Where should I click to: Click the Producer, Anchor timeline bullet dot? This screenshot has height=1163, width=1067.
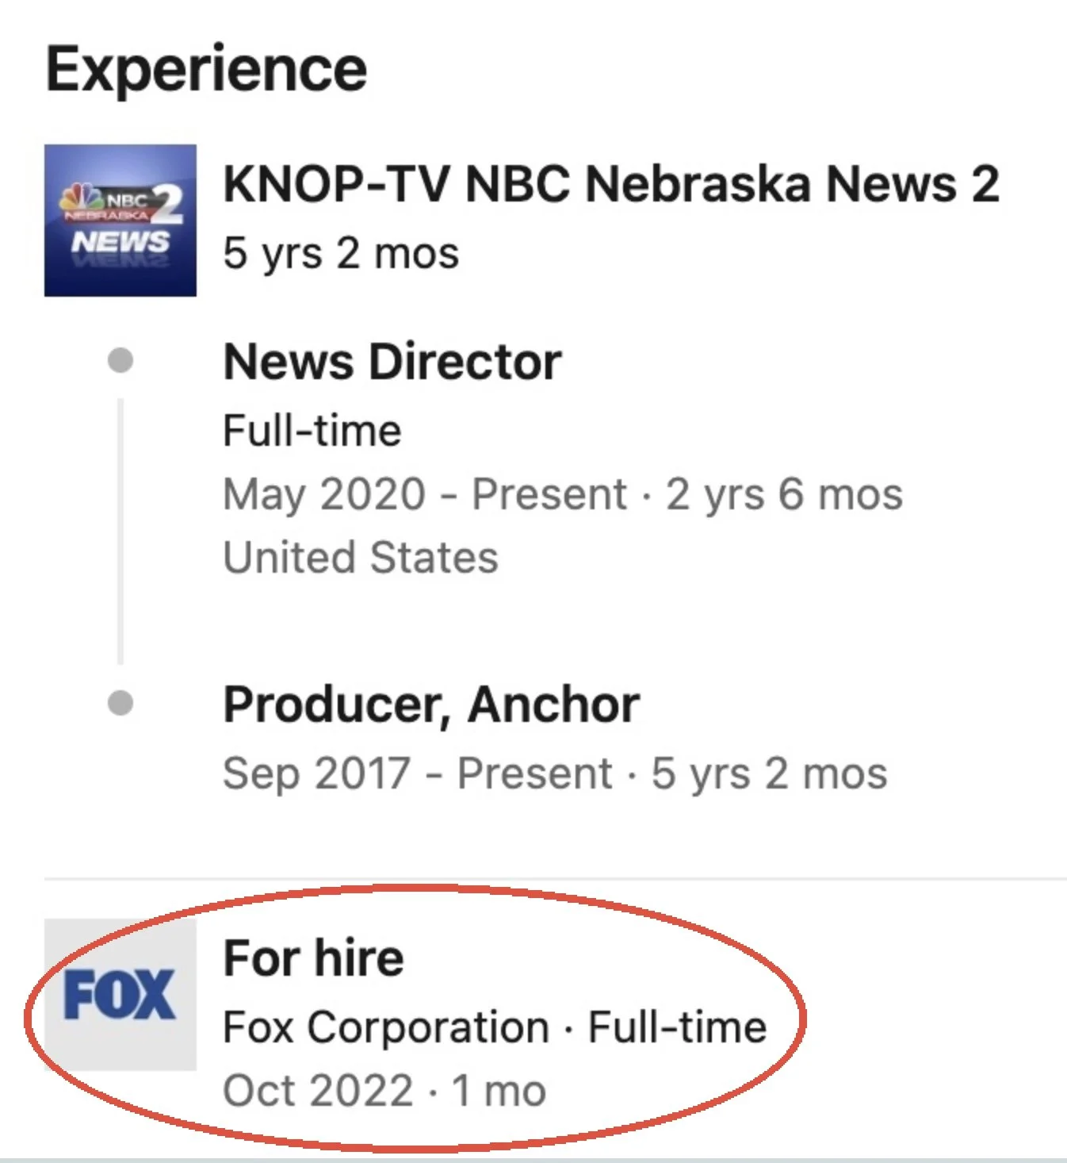pyautogui.click(x=120, y=703)
